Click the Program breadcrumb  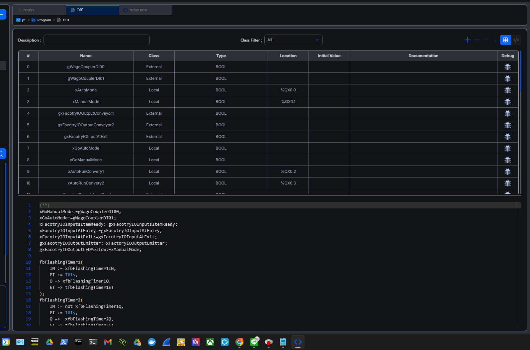41,20
